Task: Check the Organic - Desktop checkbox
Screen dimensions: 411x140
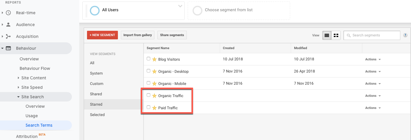Action: pos(148,71)
